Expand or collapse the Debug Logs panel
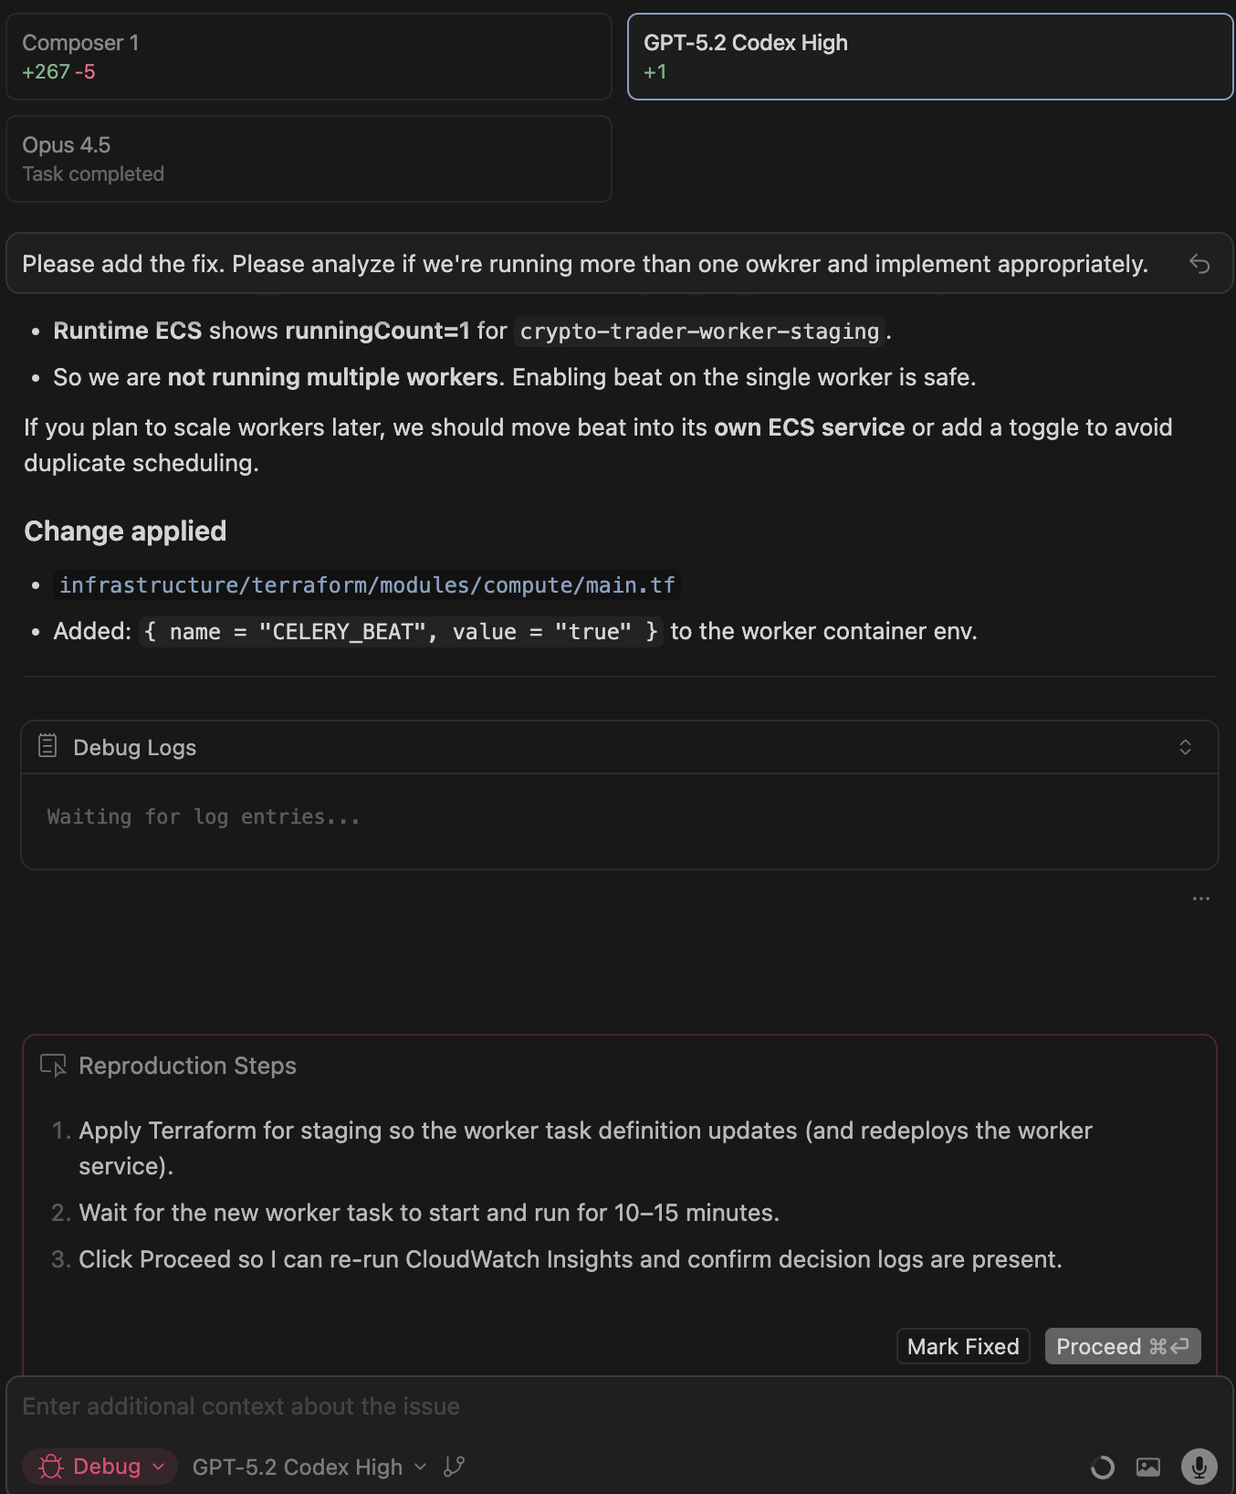 [1185, 747]
